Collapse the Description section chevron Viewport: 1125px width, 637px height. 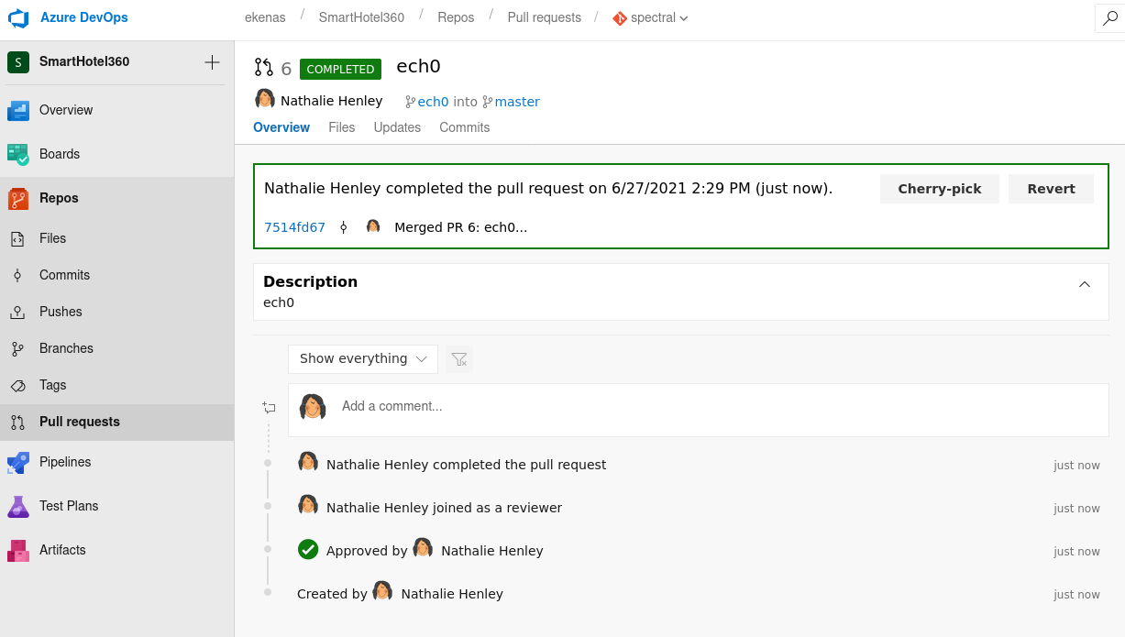(1085, 284)
